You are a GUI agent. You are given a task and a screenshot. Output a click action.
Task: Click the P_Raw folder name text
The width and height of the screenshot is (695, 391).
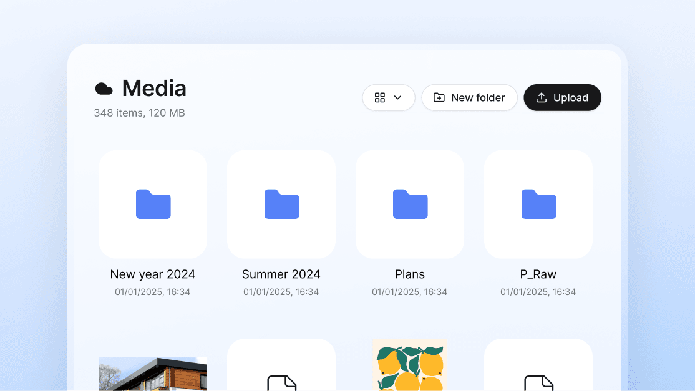click(538, 274)
